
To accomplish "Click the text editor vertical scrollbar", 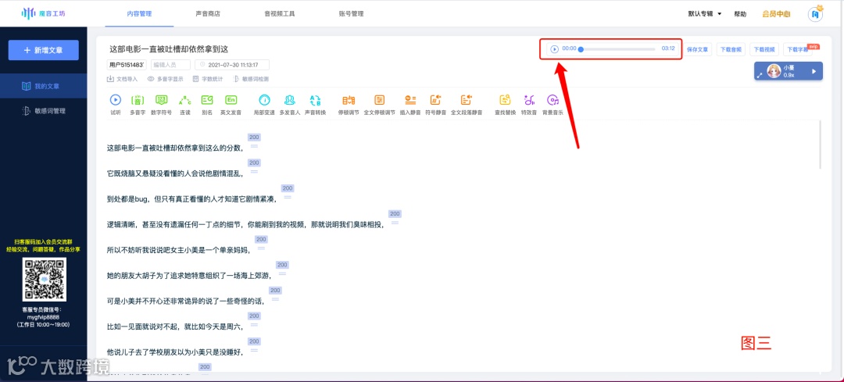I will [x=821, y=145].
